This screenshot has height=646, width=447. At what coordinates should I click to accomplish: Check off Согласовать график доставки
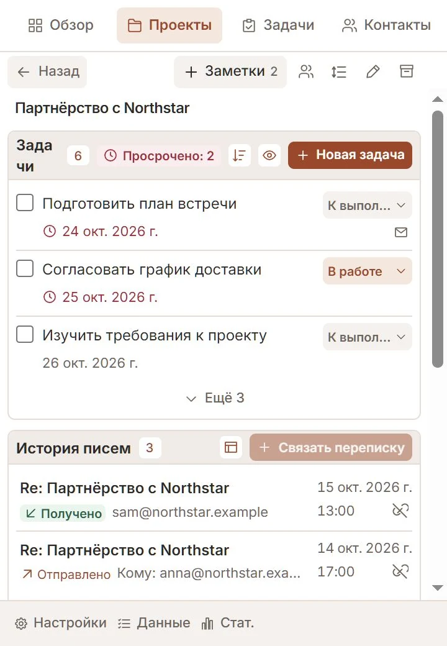[x=25, y=268]
